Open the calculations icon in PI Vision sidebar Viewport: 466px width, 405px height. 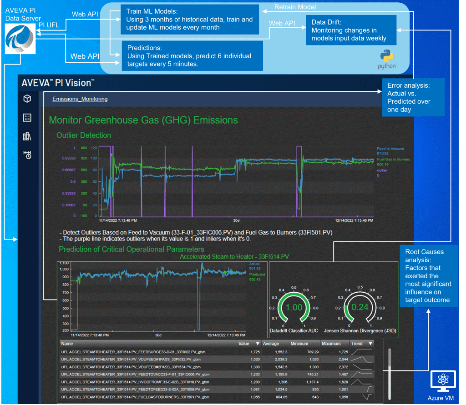27,118
